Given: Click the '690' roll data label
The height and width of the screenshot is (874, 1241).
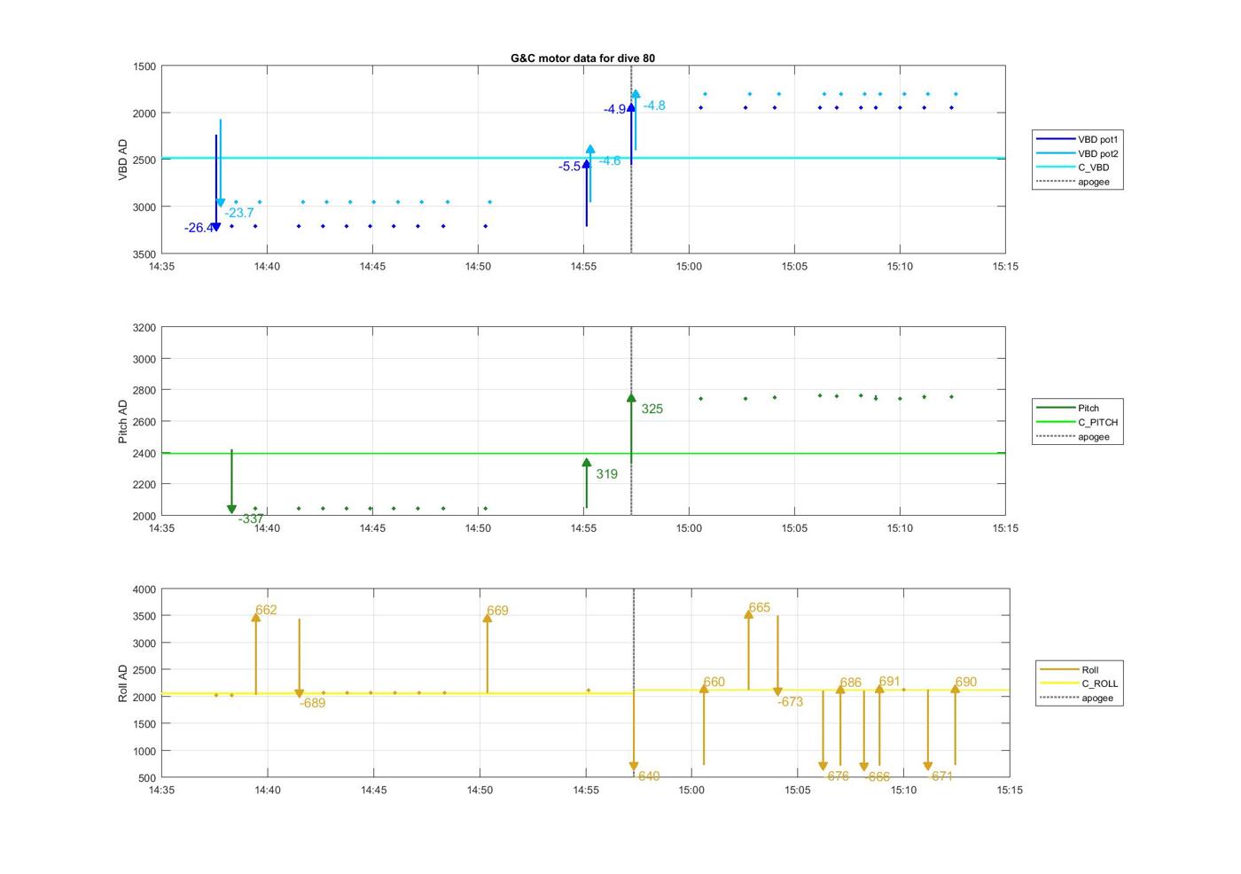Looking at the screenshot, I should click(x=966, y=682).
